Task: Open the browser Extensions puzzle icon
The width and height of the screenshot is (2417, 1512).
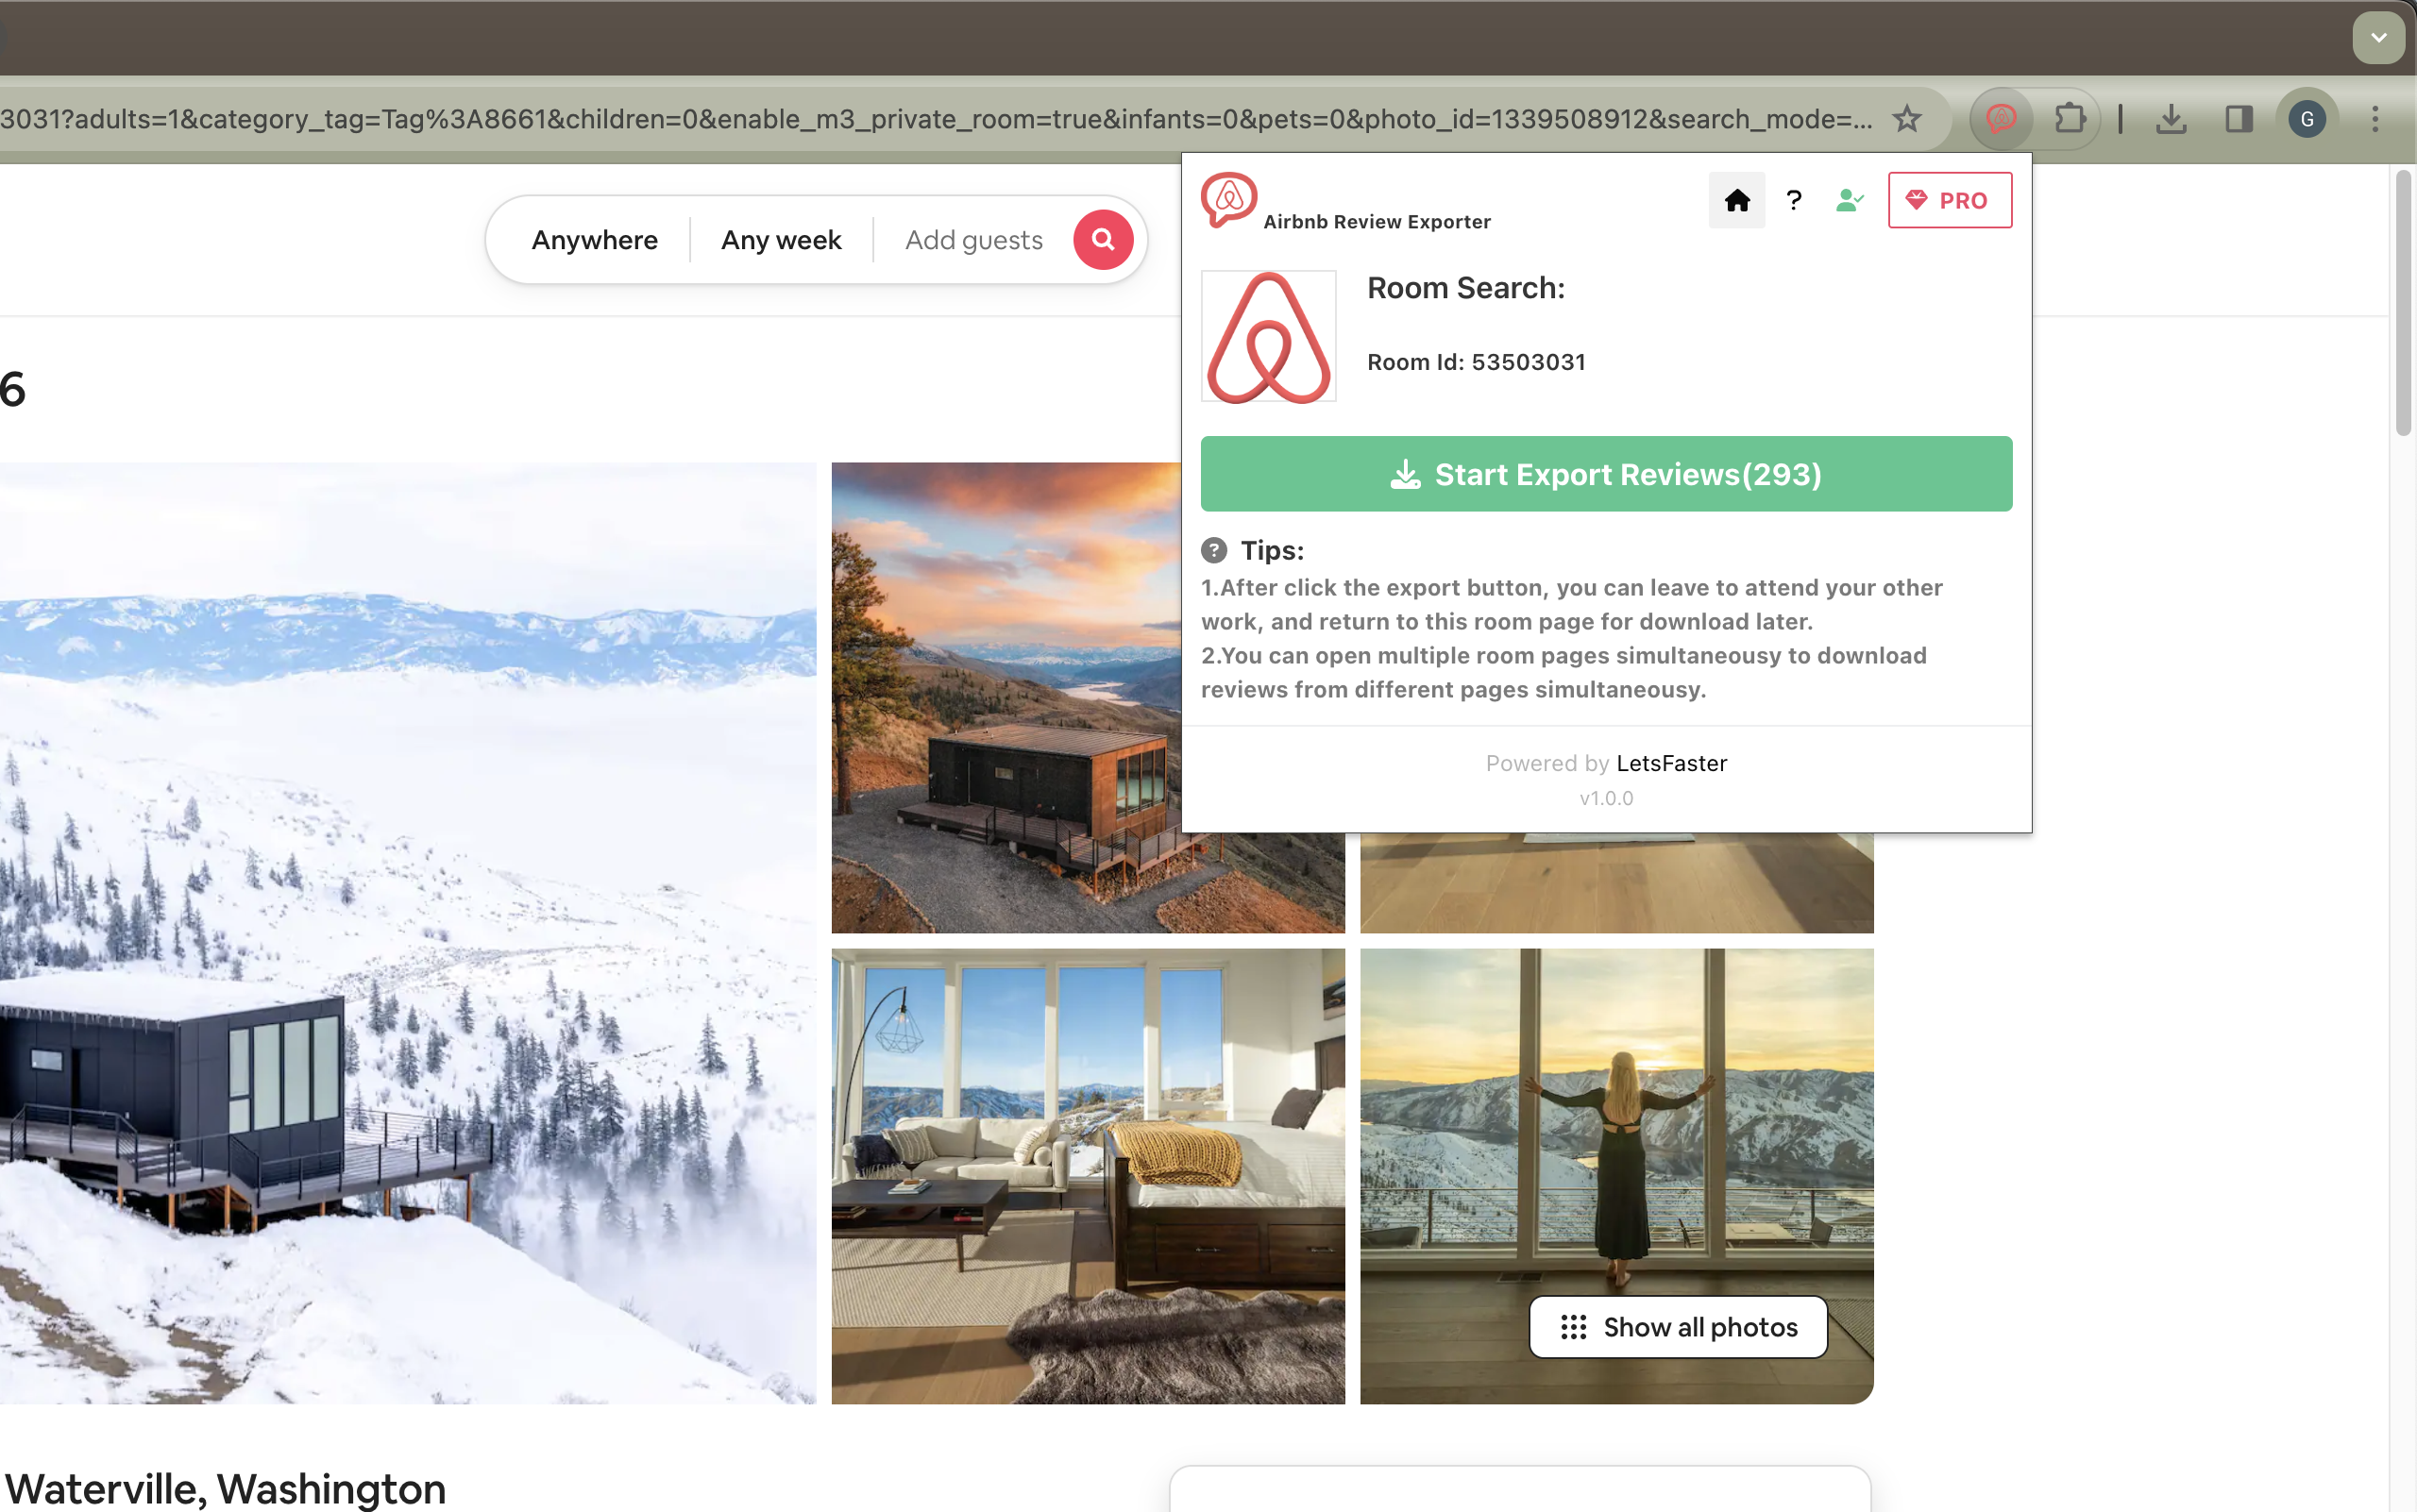Action: (2069, 119)
